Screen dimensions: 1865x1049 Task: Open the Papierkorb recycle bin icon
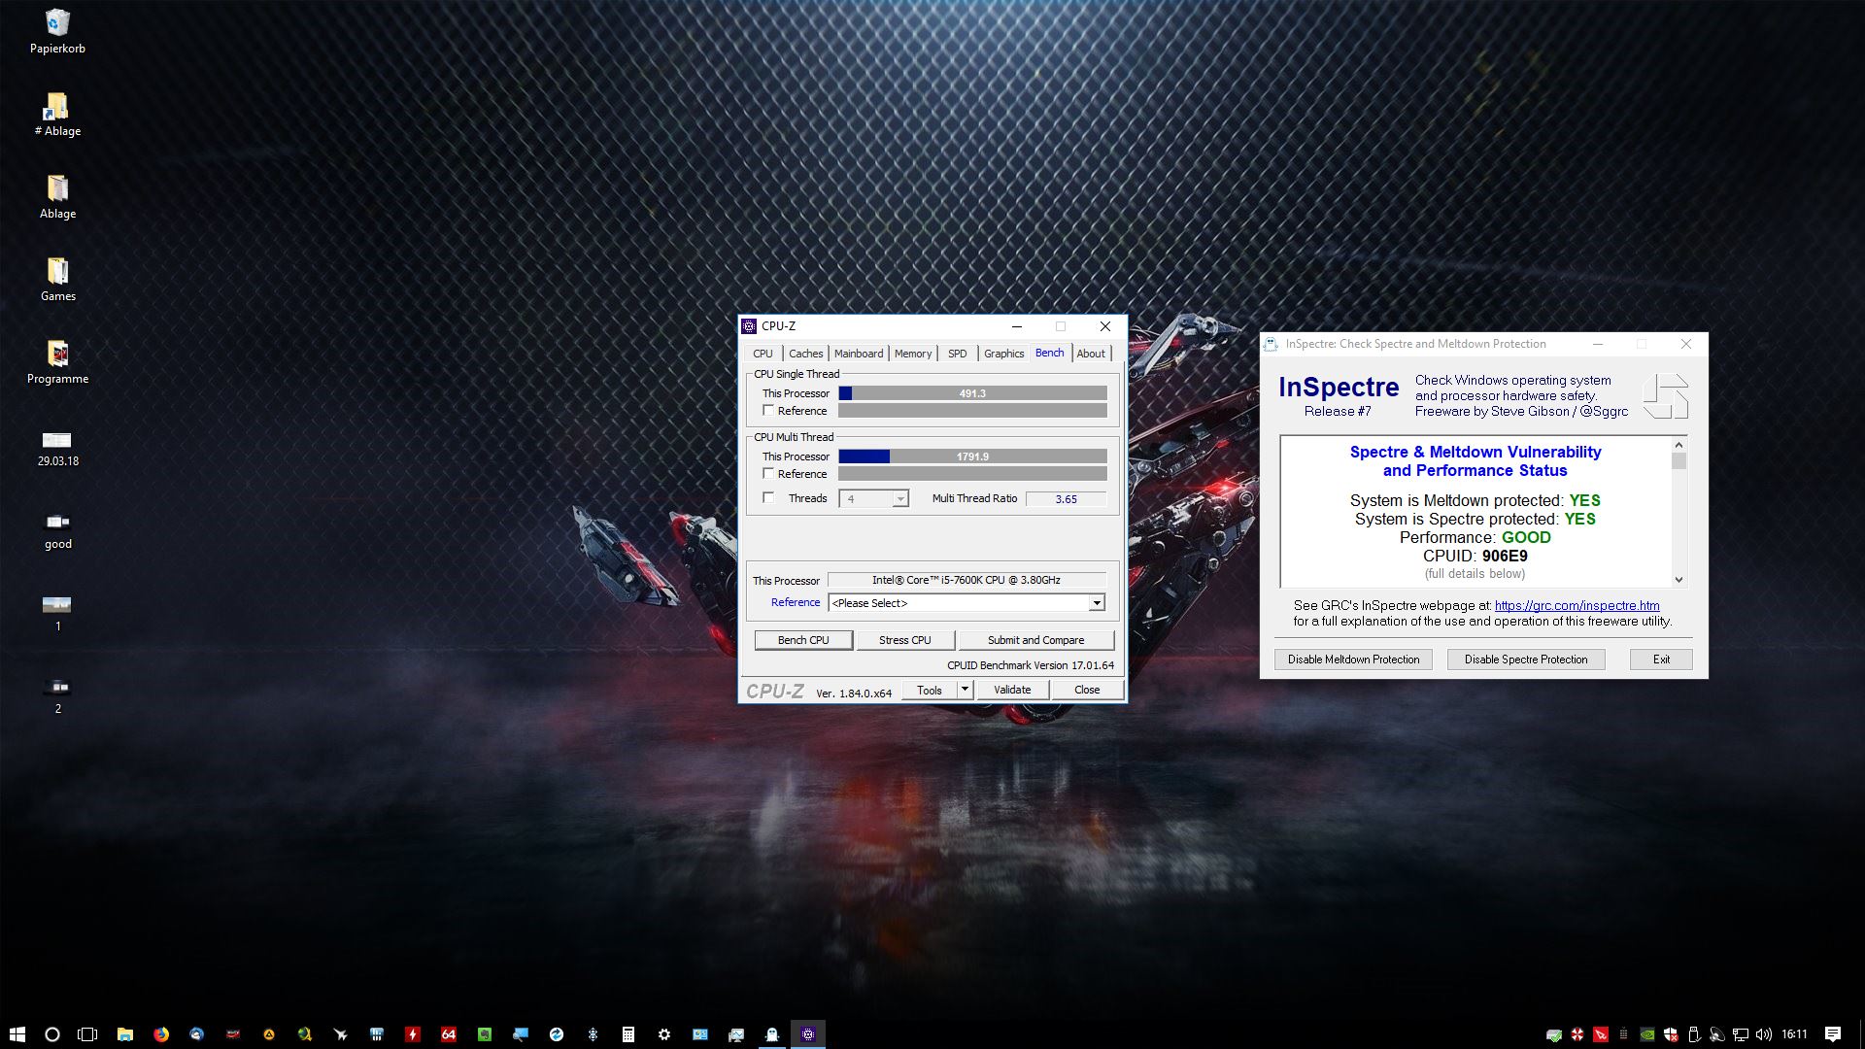click(57, 23)
